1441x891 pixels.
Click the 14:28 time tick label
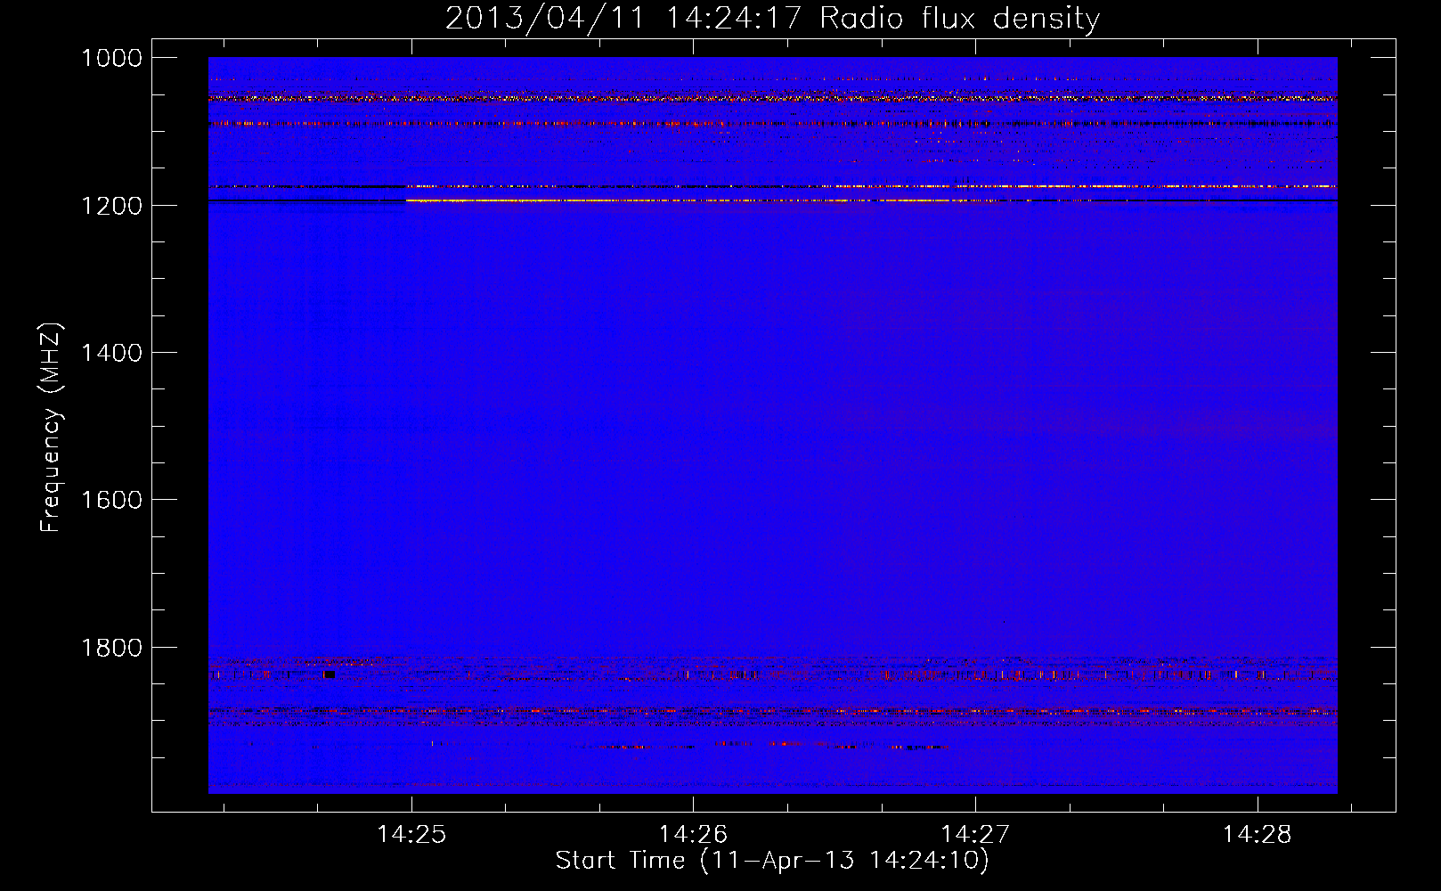(1257, 834)
